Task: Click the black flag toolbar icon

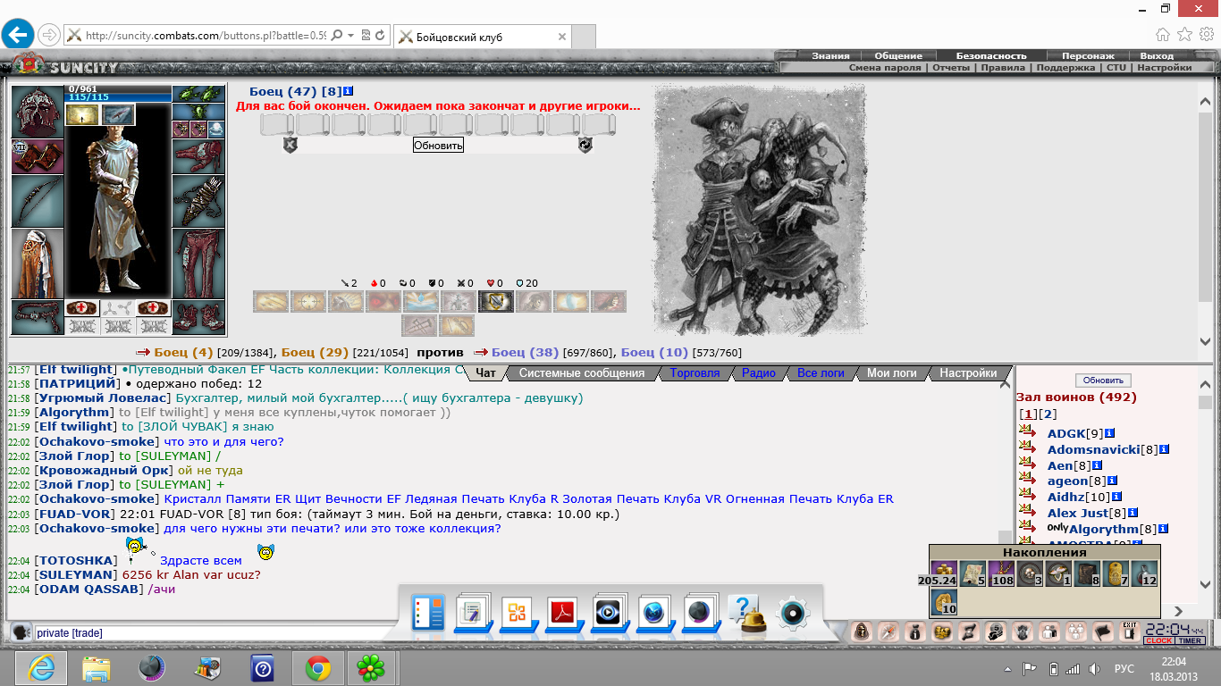Action: (x=1102, y=632)
